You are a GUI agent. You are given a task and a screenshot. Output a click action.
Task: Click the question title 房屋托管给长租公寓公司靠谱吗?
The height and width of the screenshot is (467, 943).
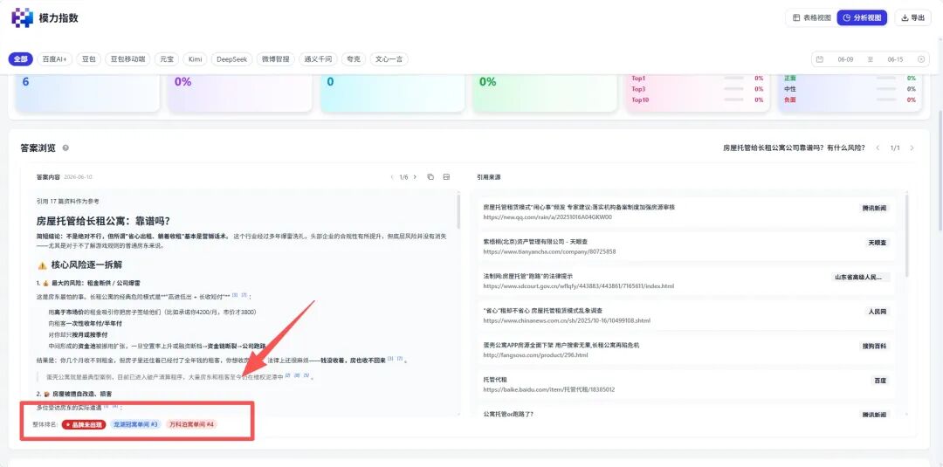794,148
